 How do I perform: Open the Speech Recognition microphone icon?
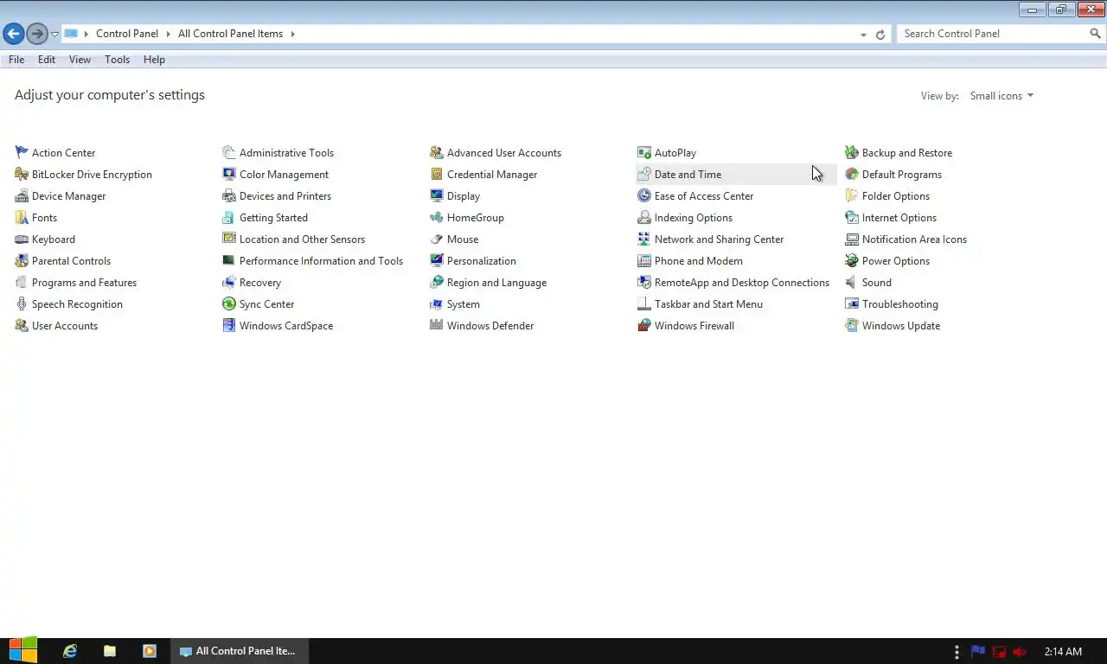tap(22, 304)
